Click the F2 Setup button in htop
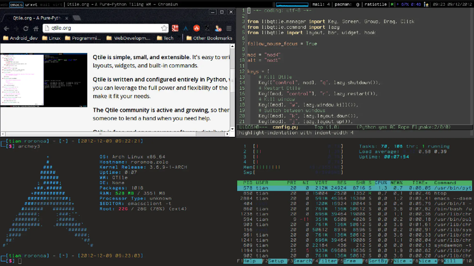This screenshot has width=474, height=266. click(276, 261)
